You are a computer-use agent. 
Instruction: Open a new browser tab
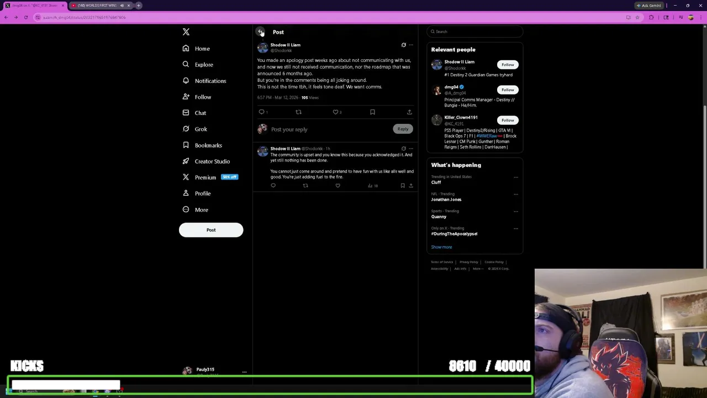(x=139, y=6)
